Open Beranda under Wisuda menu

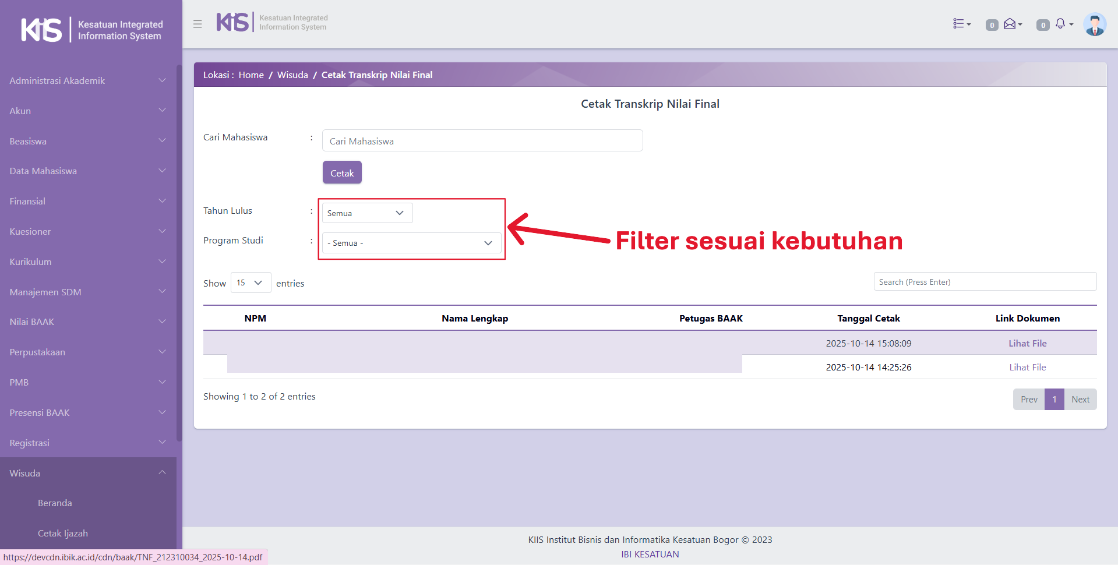(x=55, y=503)
